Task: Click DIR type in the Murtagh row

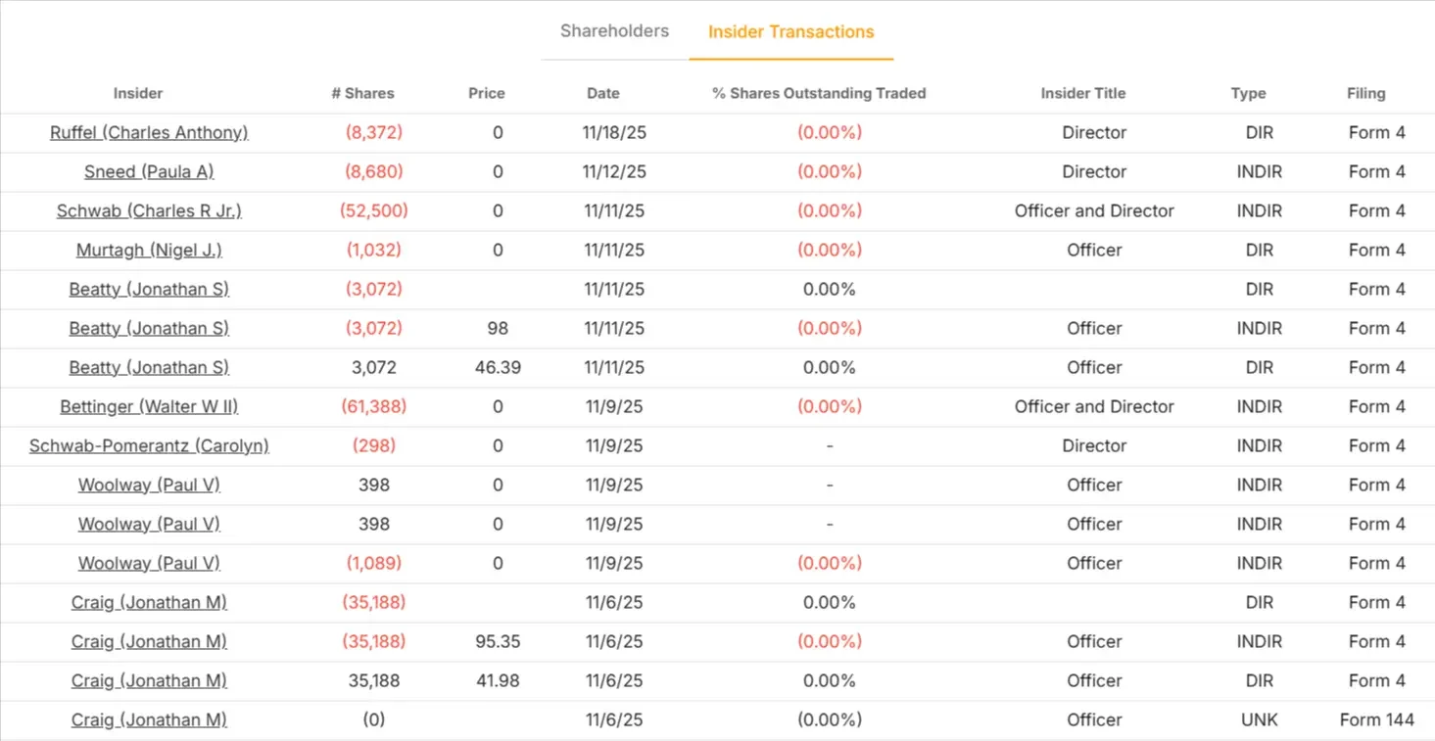Action: point(1260,250)
